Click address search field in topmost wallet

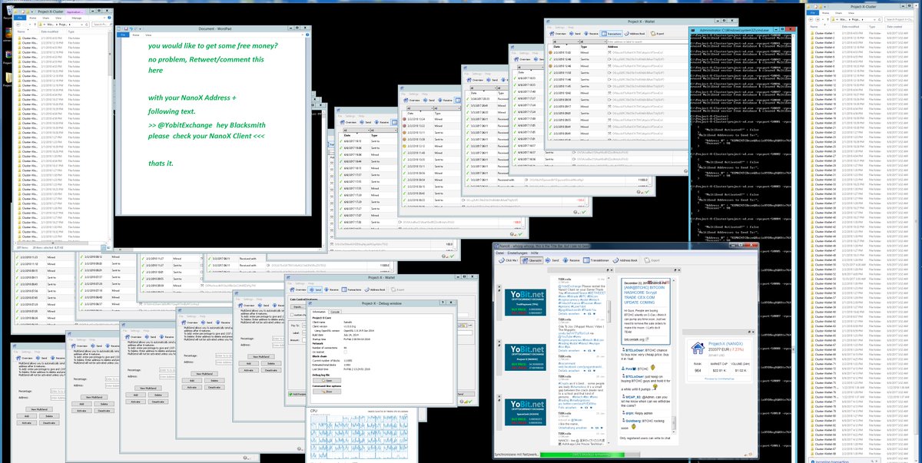[x=648, y=41]
